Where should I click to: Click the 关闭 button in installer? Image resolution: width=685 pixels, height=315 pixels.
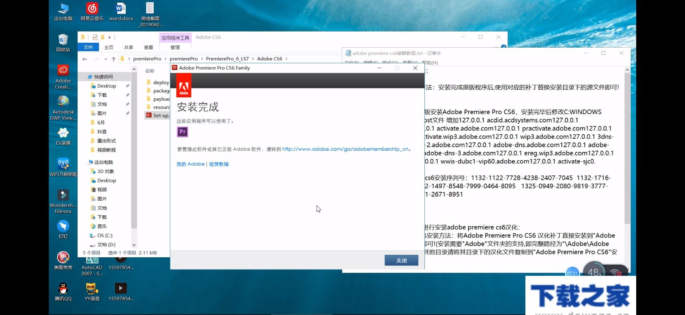(401, 260)
